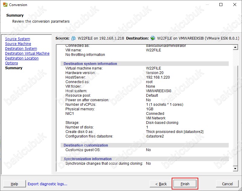Click the Host system value VMWAREEXSI8
The image size is (242, 191).
159,91
